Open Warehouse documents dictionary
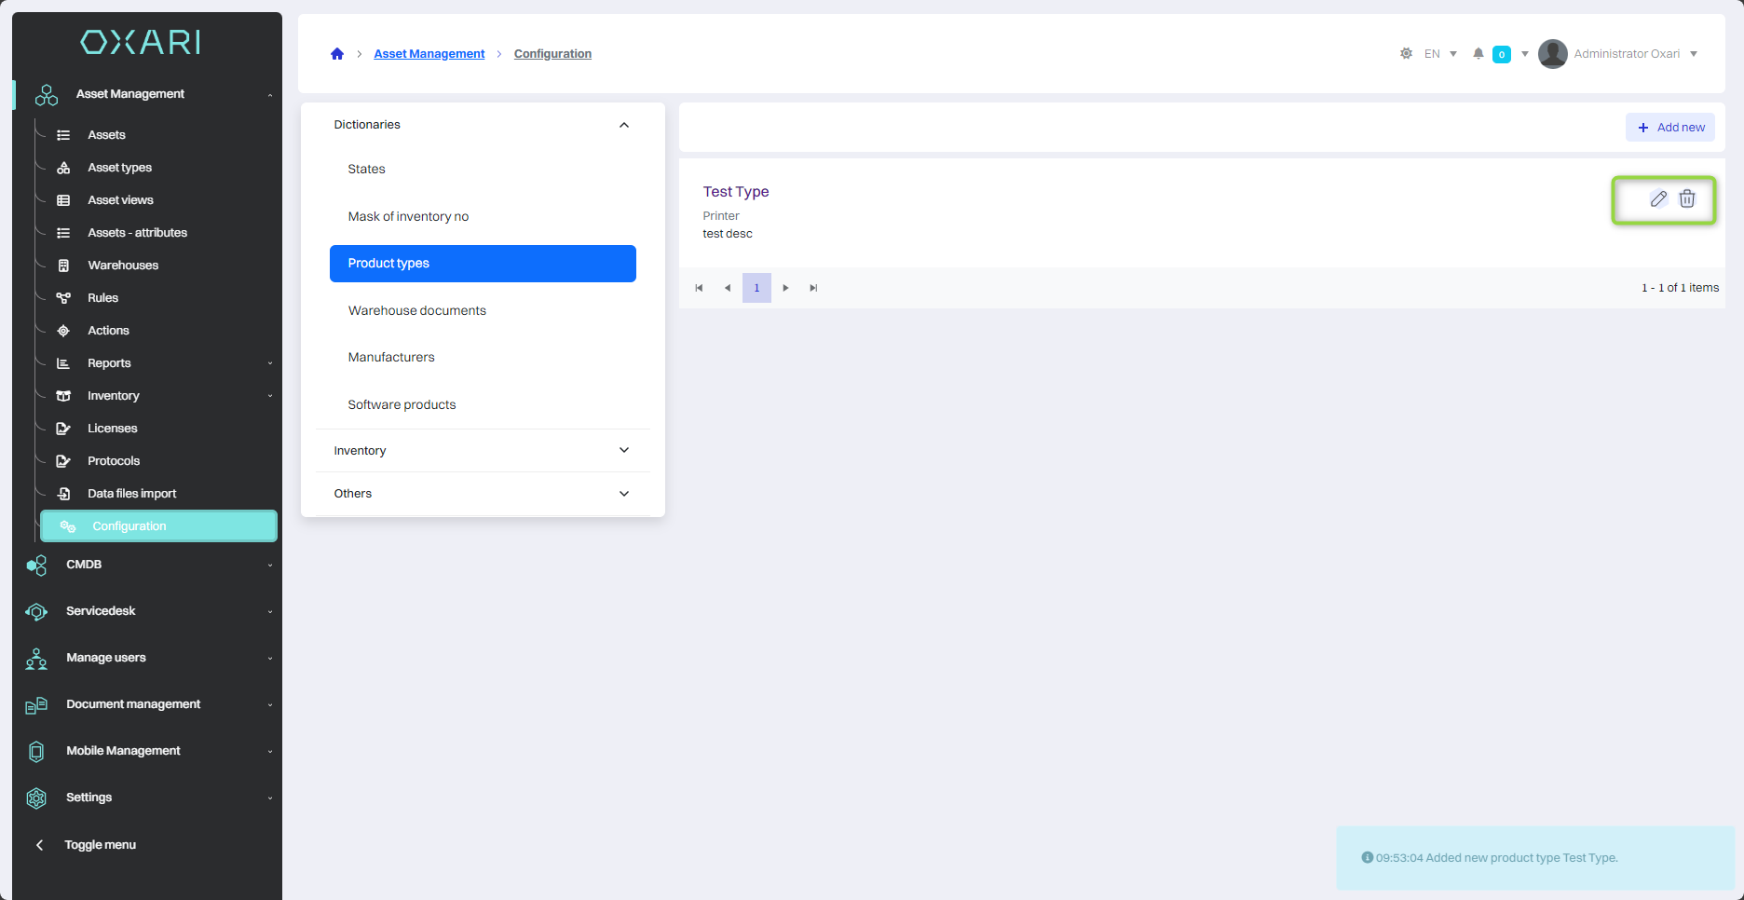The width and height of the screenshot is (1744, 900). [x=416, y=310]
